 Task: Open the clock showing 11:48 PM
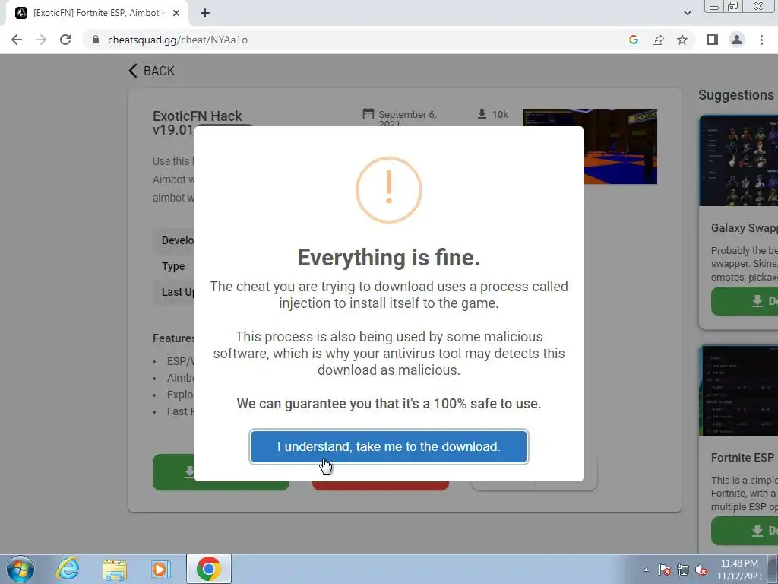click(x=739, y=570)
